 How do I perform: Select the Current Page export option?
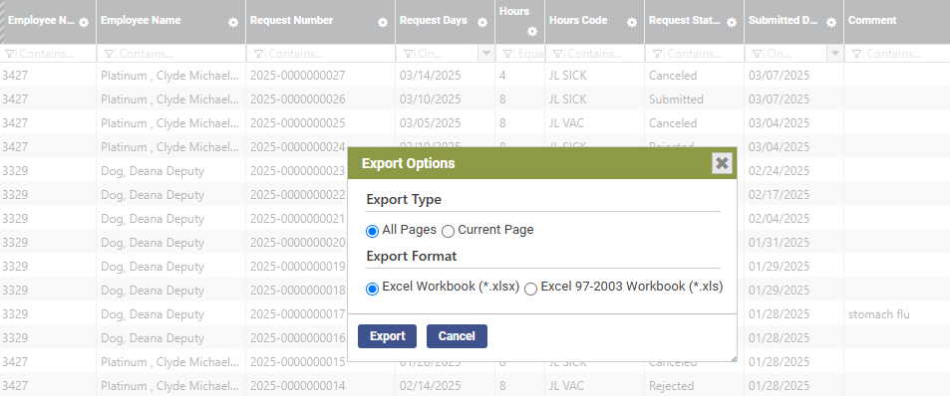point(448,231)
